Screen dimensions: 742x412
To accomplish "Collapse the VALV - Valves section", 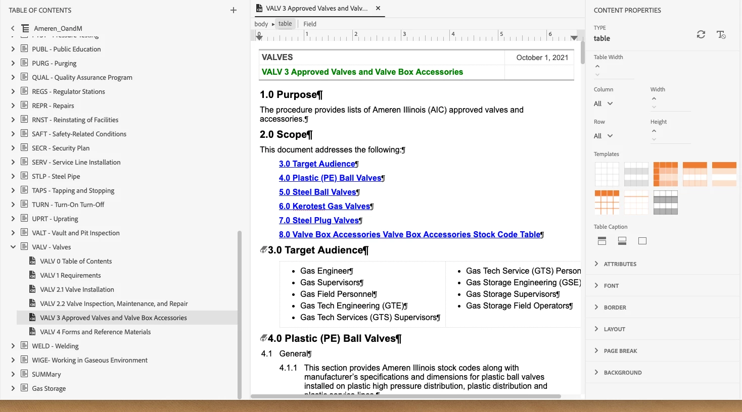I will tap(13, 247).
